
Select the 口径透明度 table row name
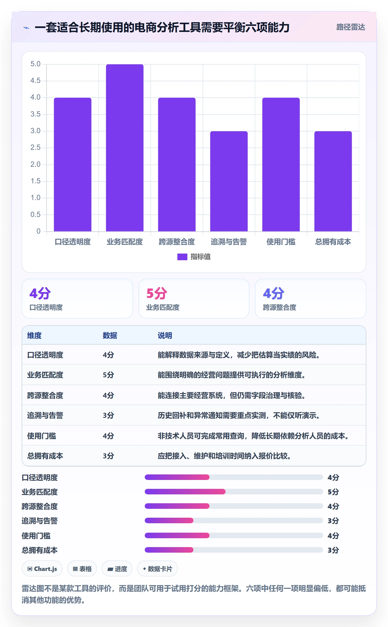(45, 355)
